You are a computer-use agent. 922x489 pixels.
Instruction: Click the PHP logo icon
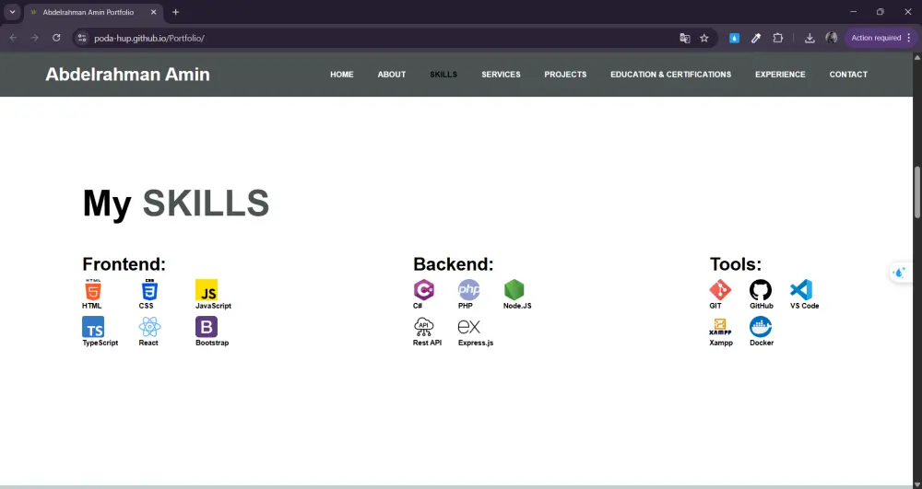pos(468,290)
